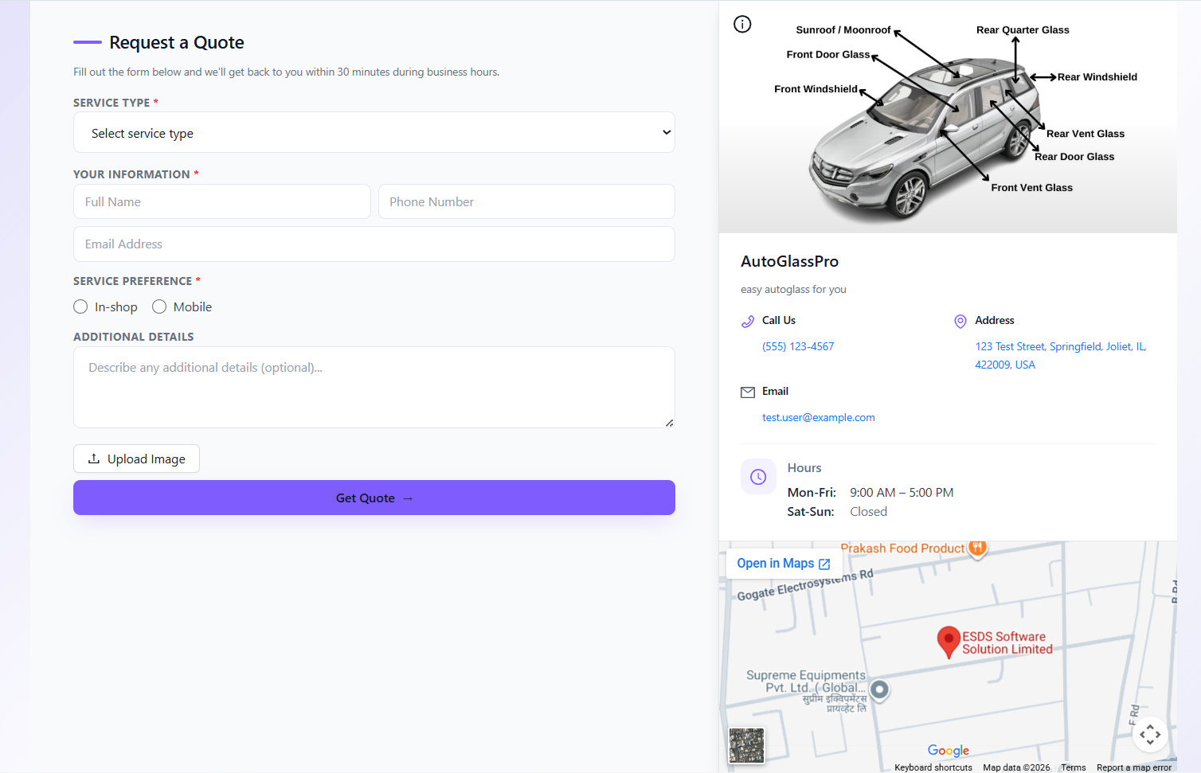Switch to satellite view thumbnail
The image size is (1201, 773).
(747, 746)
